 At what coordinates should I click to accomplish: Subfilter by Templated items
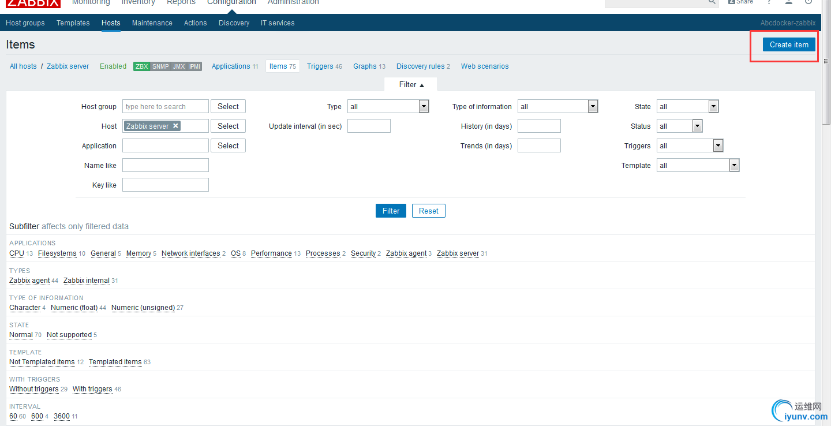115,362
